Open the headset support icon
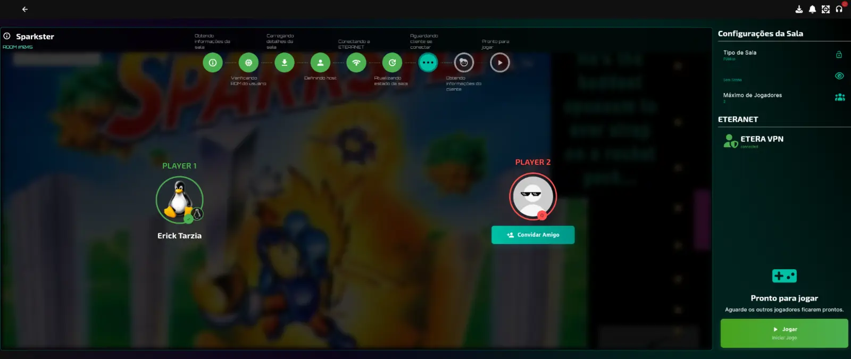The height and width of the screenshot is (359, 851). (839, 9)
